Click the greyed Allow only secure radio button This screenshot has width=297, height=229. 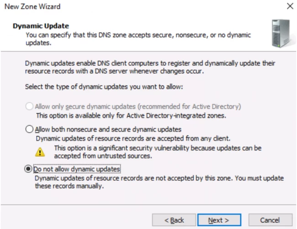pos(29,106)
